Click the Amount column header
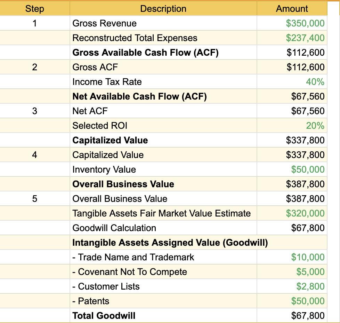The width and height of the screenshot is (340, 323). pyautogui.click(x=292, y=9)
